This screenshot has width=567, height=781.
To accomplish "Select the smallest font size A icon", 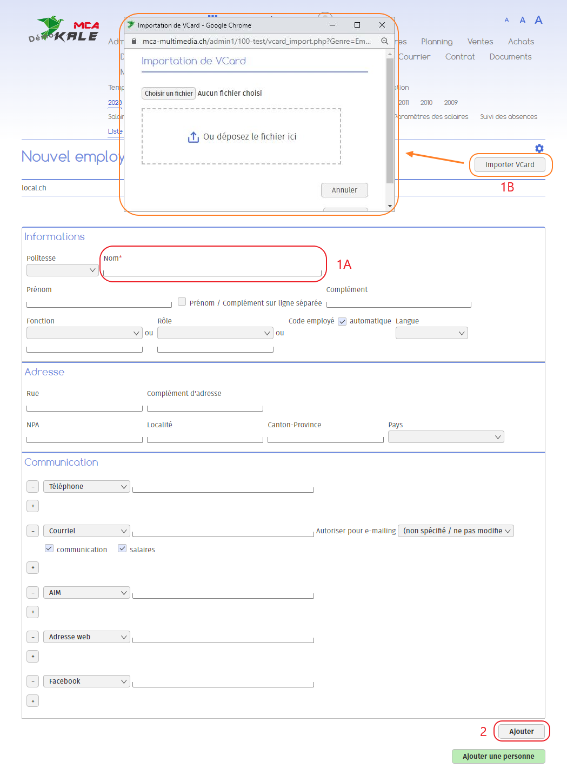I will tap(506, 20).
